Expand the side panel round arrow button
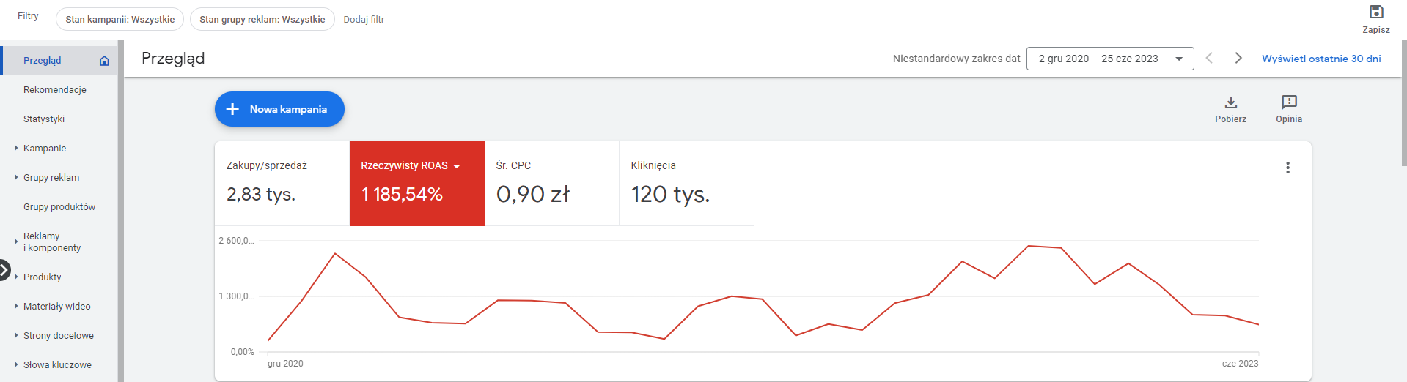The width and height of the screenshot is (1407, 382). tap(4, 270)
